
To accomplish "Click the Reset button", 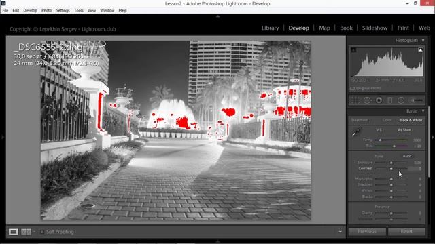I will point(406,232).
